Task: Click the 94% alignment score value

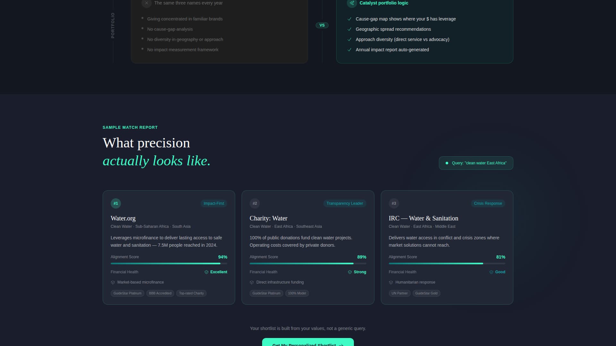Action: pyautogui.click(x=223, y=257)
